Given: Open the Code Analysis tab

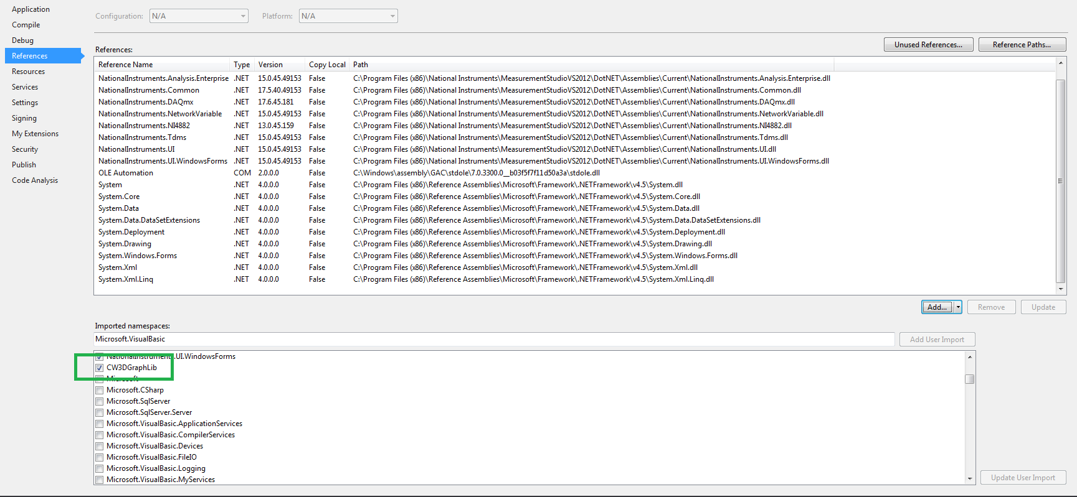Looking at the screenshot, I should (x=35, y=180).
